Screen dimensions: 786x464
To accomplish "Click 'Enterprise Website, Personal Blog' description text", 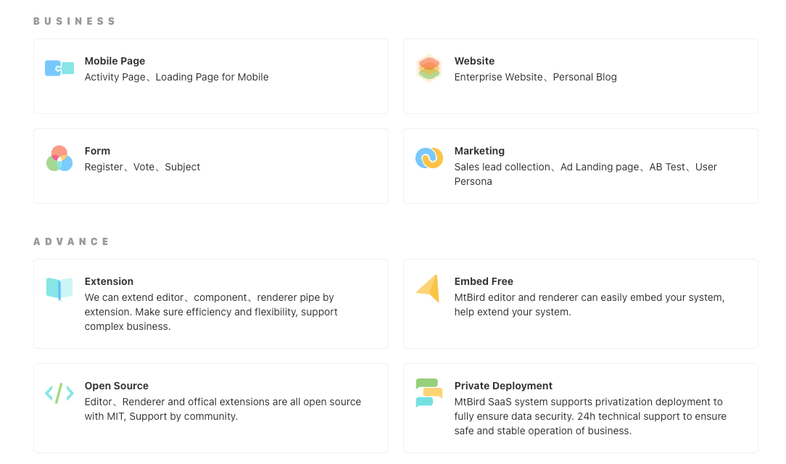I will tap(535, 77).
